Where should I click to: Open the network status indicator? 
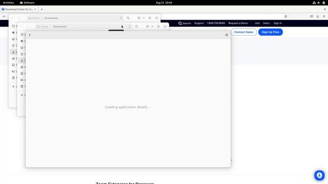point(314,3)
